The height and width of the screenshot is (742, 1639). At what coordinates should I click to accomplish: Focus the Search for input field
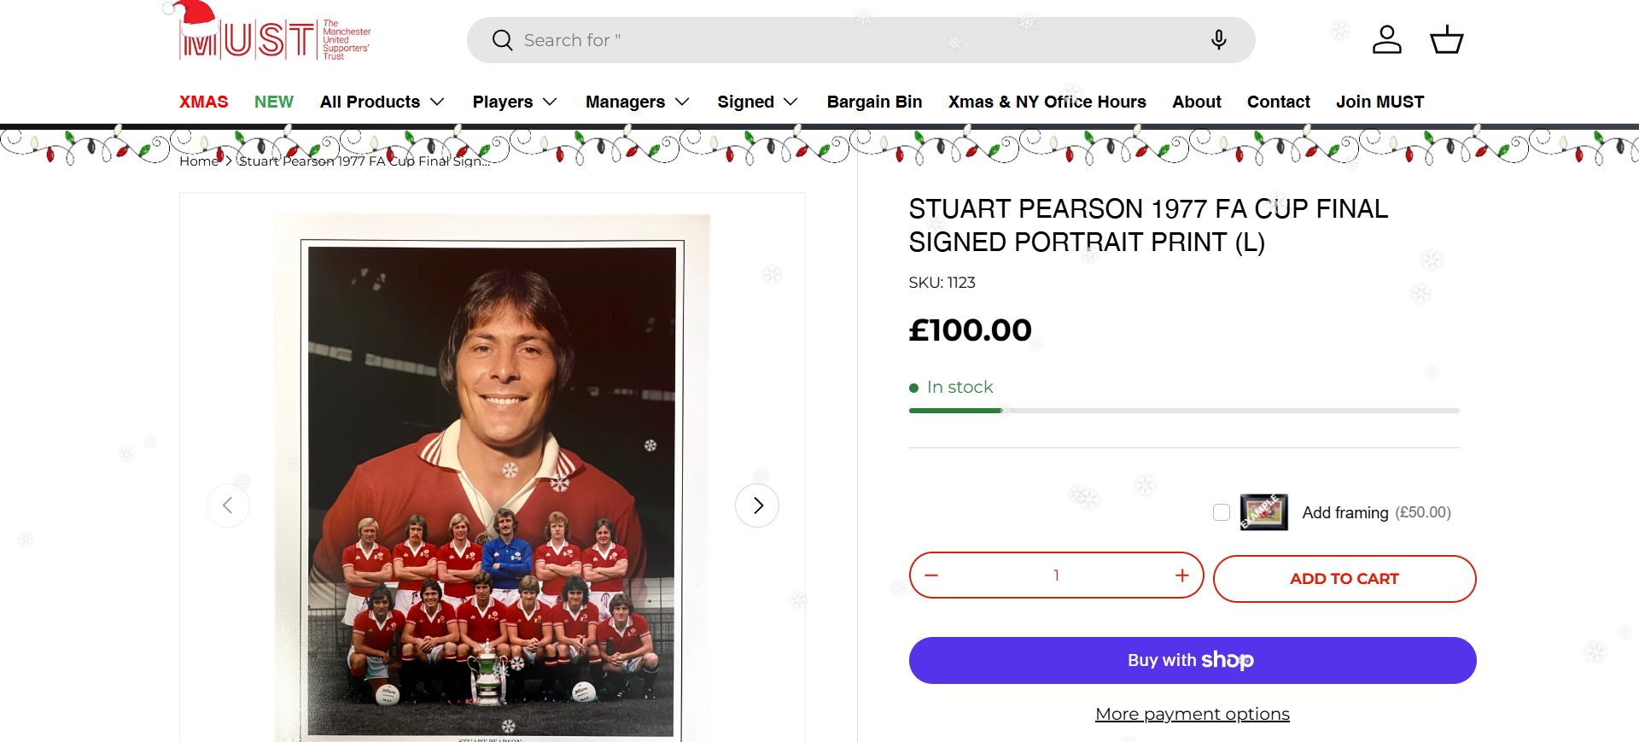click(x=854, y=40)
